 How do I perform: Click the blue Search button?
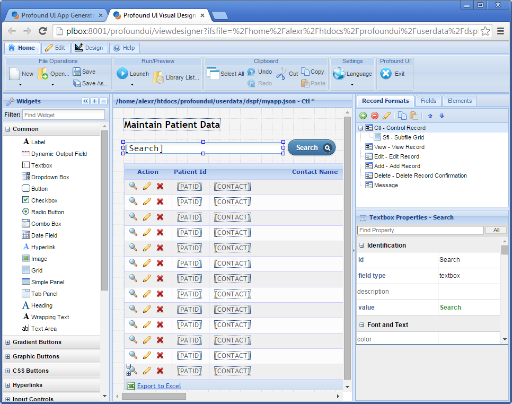pos(312,148)
